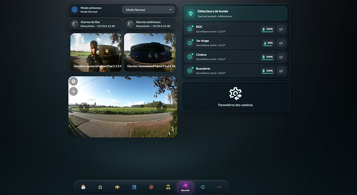Click the Alarme du Bar motion icon

[x=74, y=24]
